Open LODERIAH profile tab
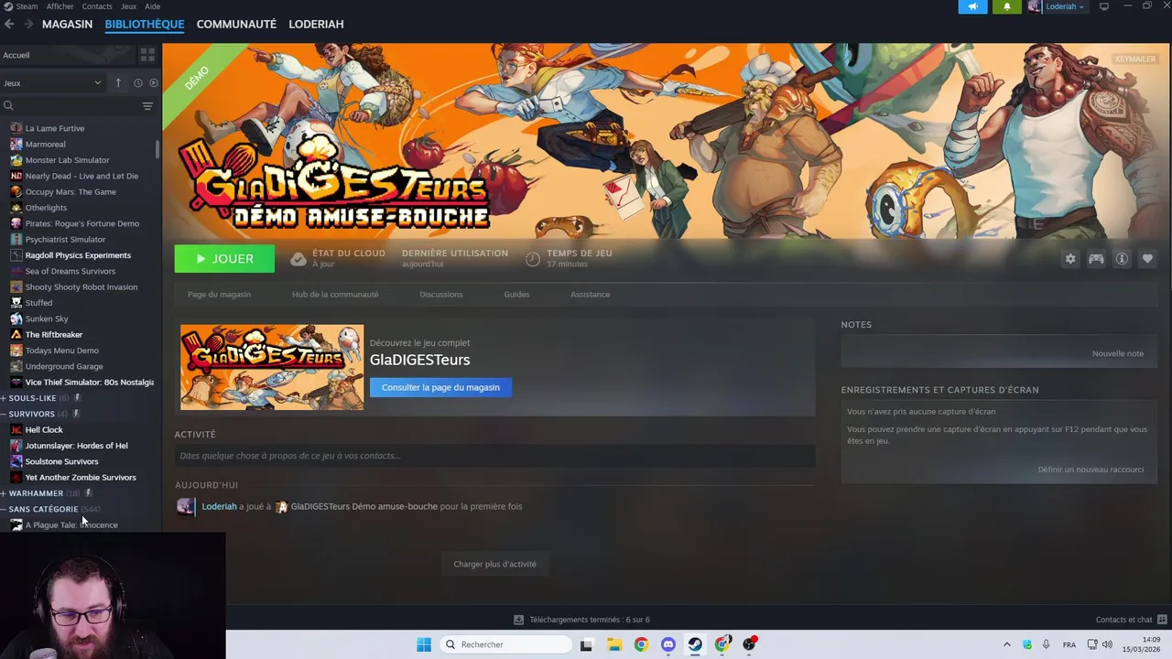The height and width of the screenshot is (659, 1172). click(x=316, y=24)
